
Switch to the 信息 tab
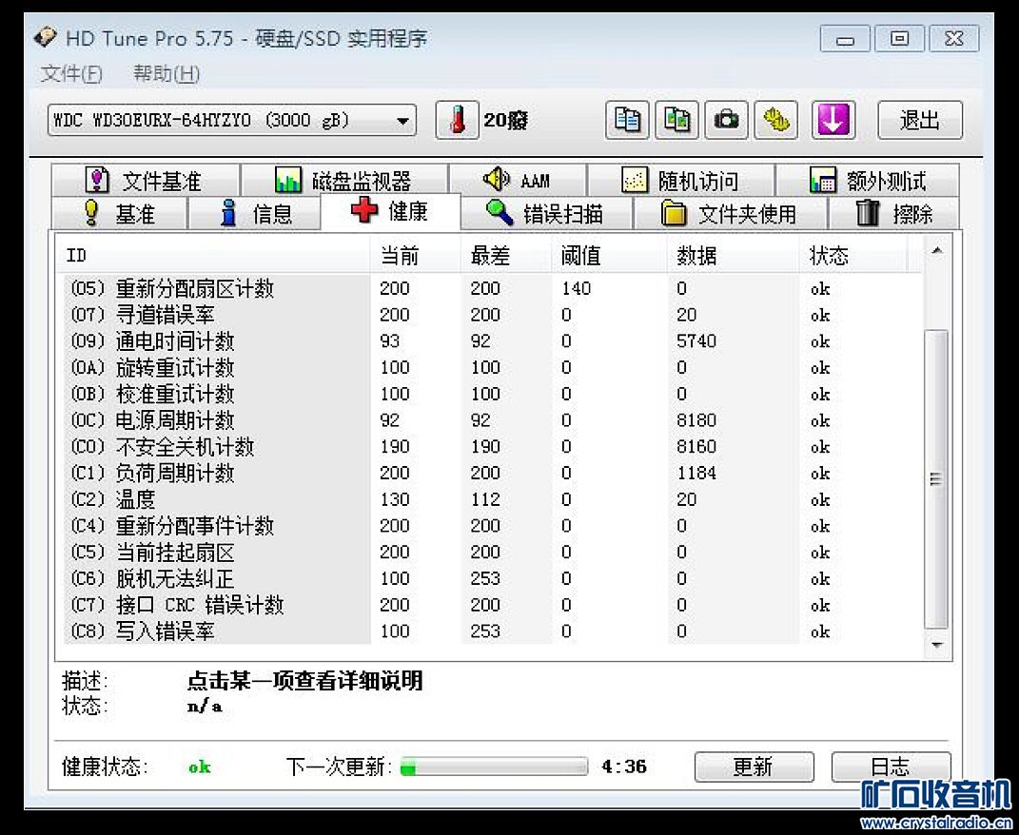point(255,213)
